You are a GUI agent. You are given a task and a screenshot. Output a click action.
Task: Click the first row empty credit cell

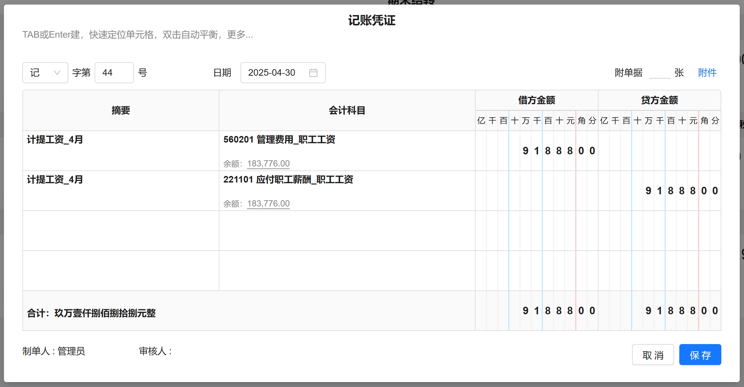(659, 151)
